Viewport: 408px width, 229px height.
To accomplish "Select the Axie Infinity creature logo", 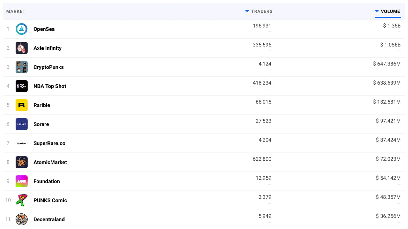I will click(22, 48).
